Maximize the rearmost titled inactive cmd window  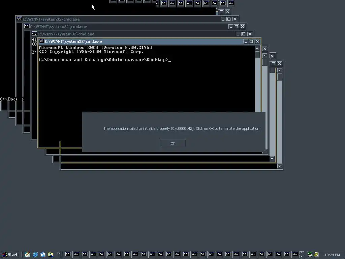[229, 19]
